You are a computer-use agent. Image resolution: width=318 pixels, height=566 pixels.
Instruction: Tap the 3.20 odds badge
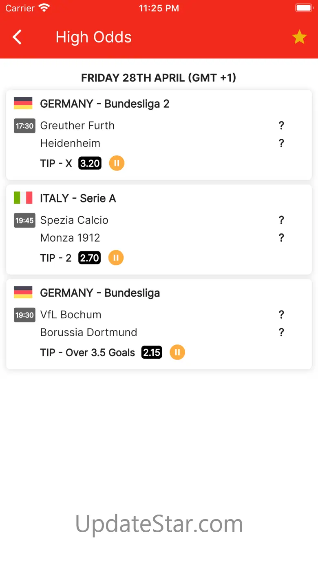point(90,164)
